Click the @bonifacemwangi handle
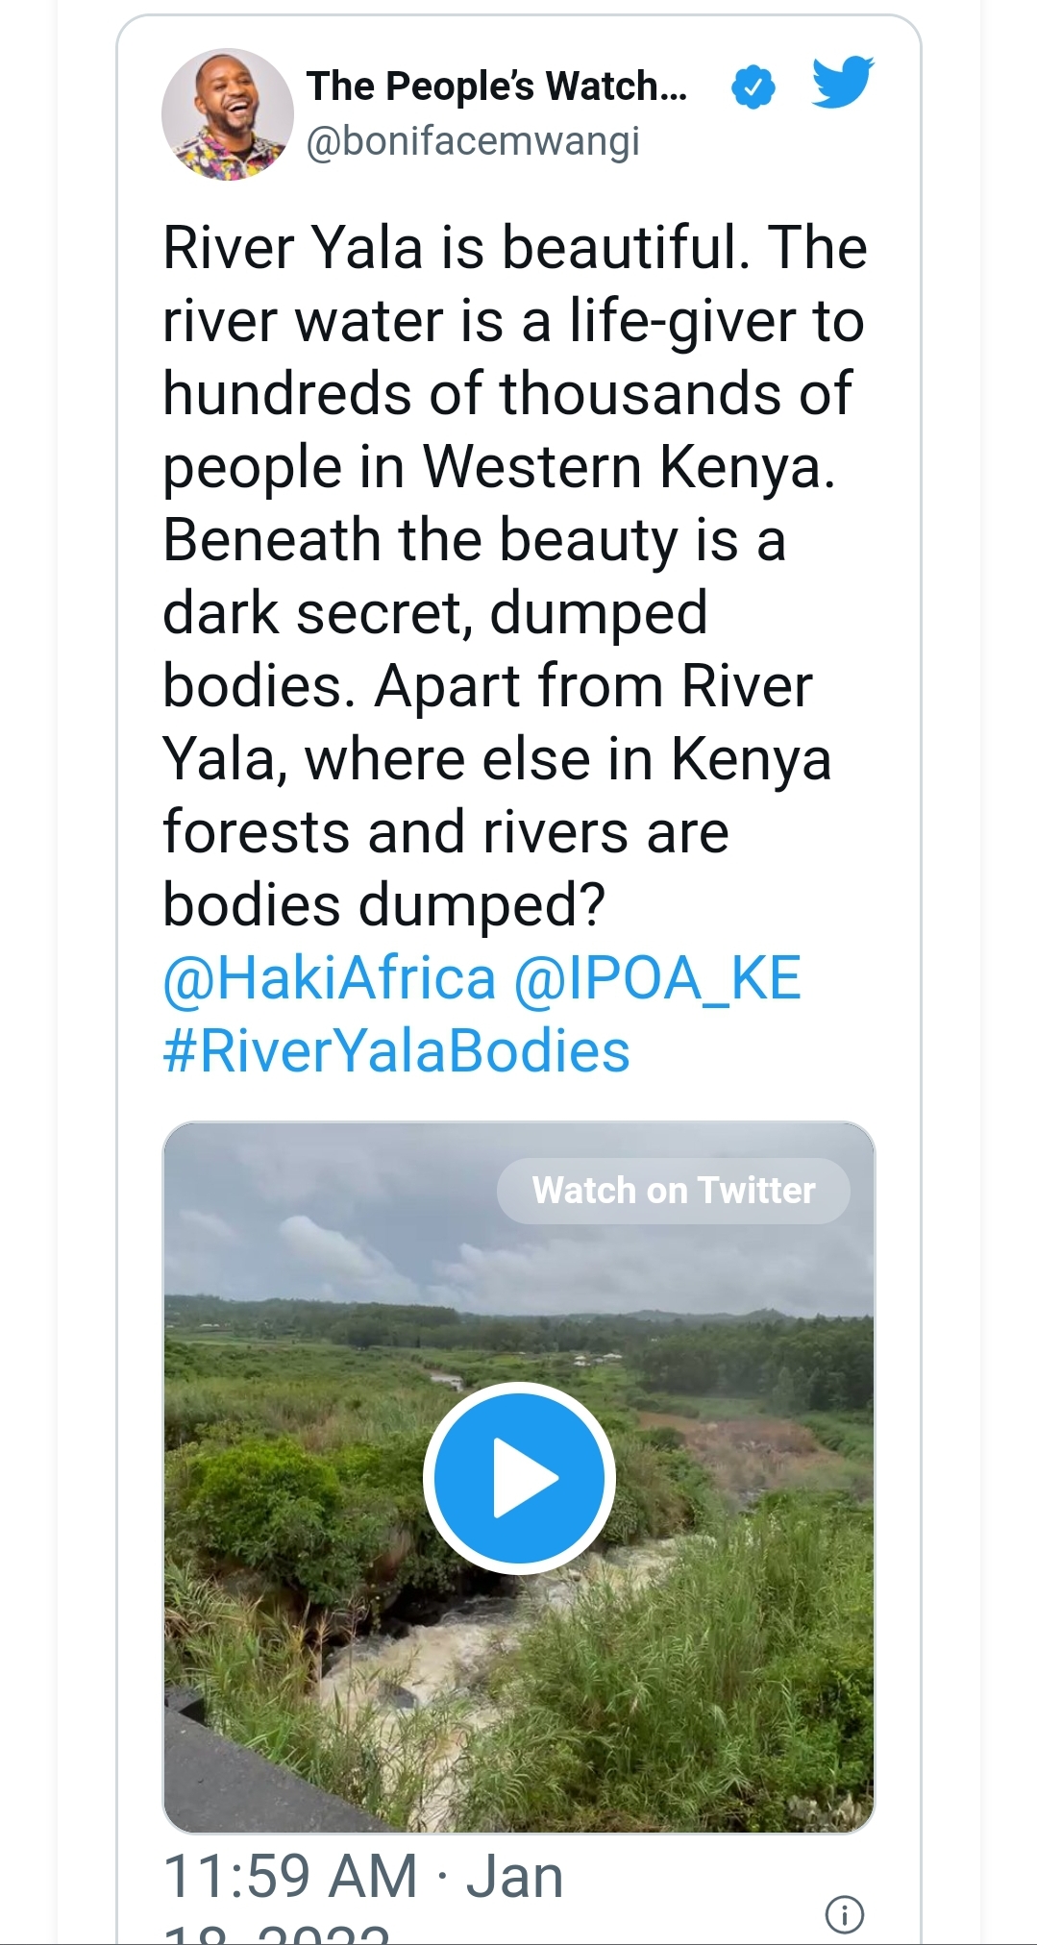The height and width of the screenshot is (1945, 1037). (473, 141)
